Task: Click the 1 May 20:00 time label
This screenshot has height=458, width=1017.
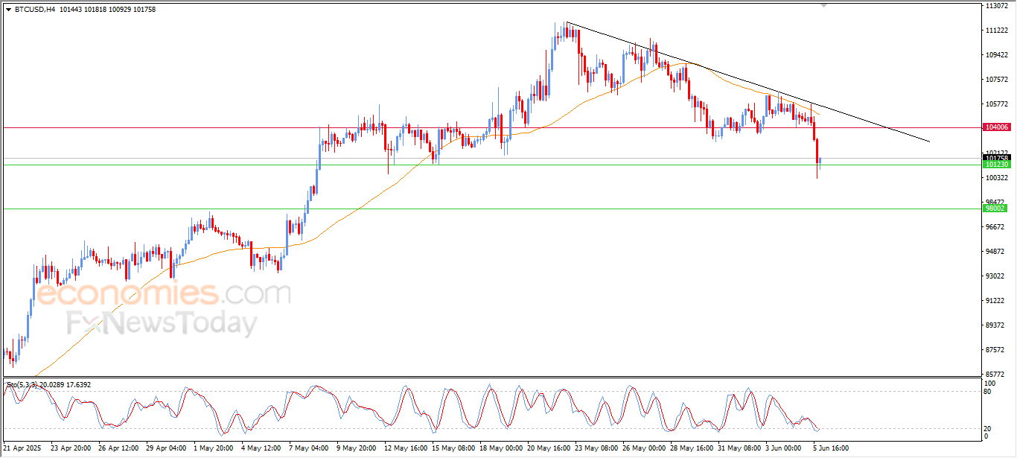Action: [x=212, y=448]
